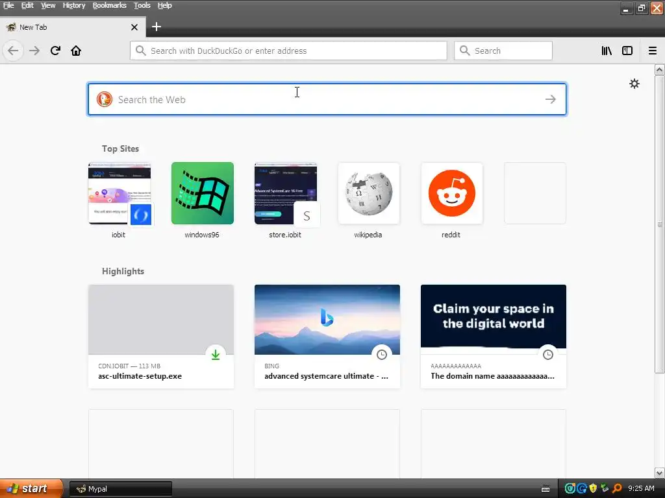The height and width of the screenshot is (498, 665).
Task: Open the File menu
Action: tap(8, 5)
